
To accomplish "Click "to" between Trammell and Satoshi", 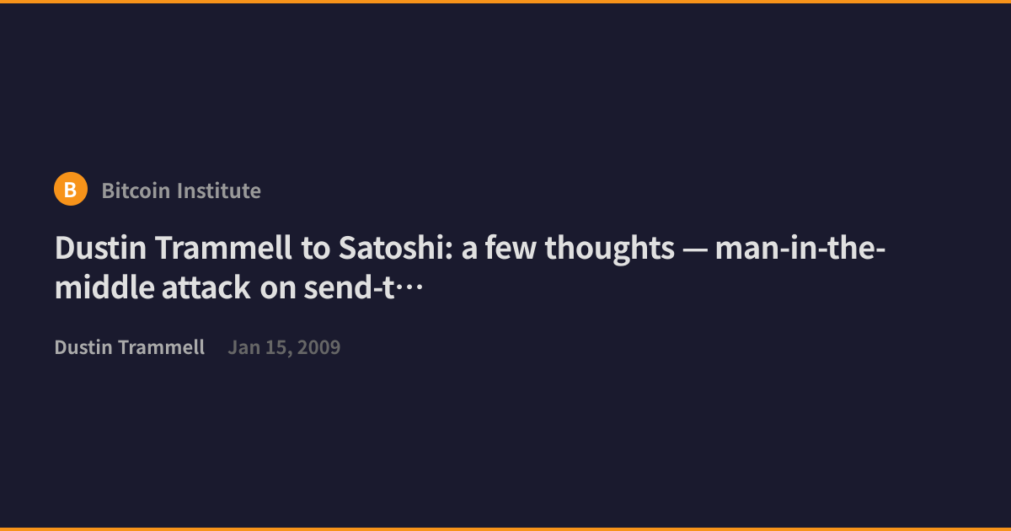I will pyautogui.click(x=317, y=249).
